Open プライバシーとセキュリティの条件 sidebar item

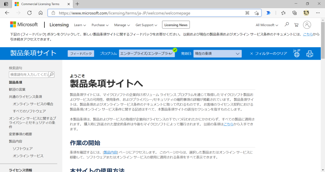click(x=32, y=122)
